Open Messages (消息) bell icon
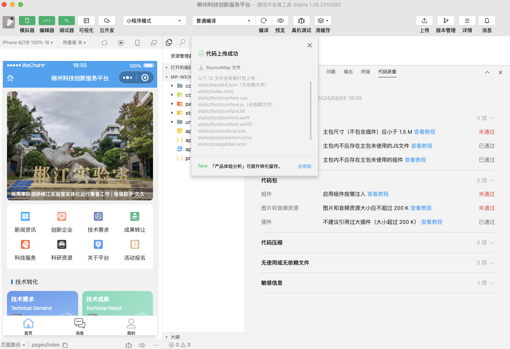Viewport: 510px width, 349px height. [487, 21]
